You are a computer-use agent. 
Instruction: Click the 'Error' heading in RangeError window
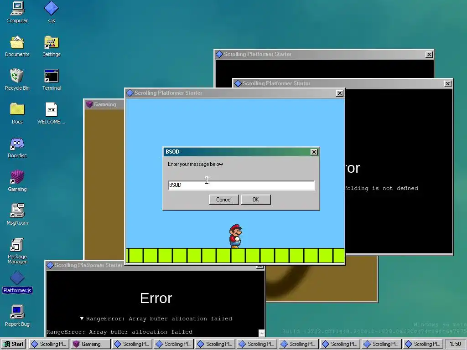pyautogui.click(x=156, y=298)
